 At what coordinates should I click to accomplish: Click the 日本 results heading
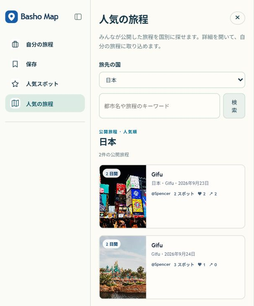[108, 142]
